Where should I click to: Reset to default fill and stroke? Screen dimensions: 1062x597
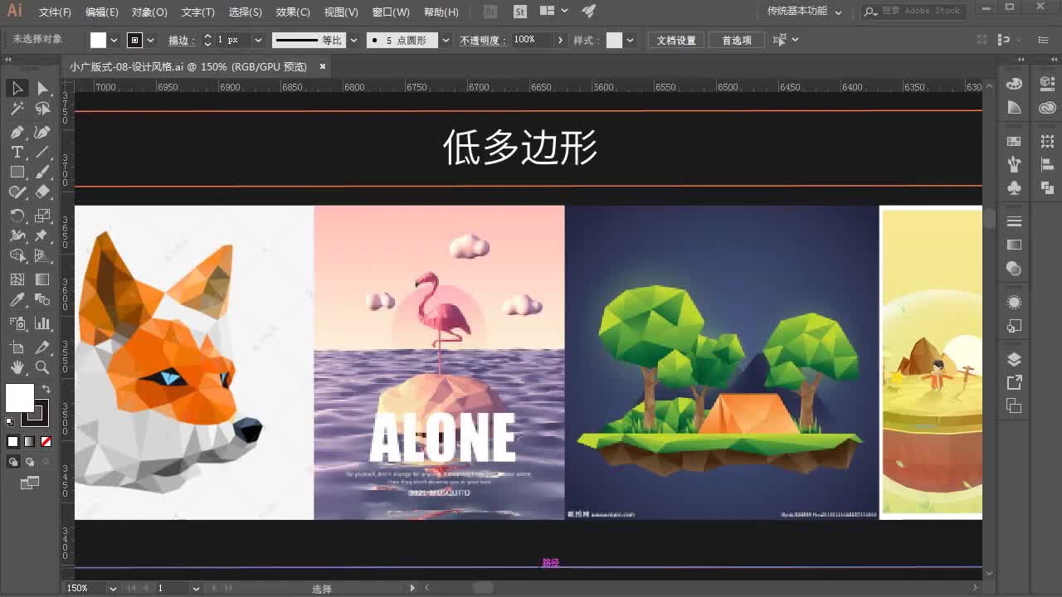tap(10, 422)
